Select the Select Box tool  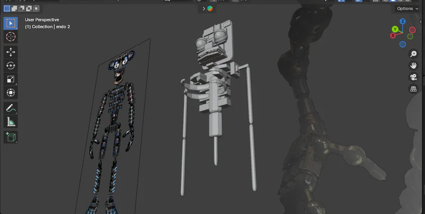tap(10, 24)
